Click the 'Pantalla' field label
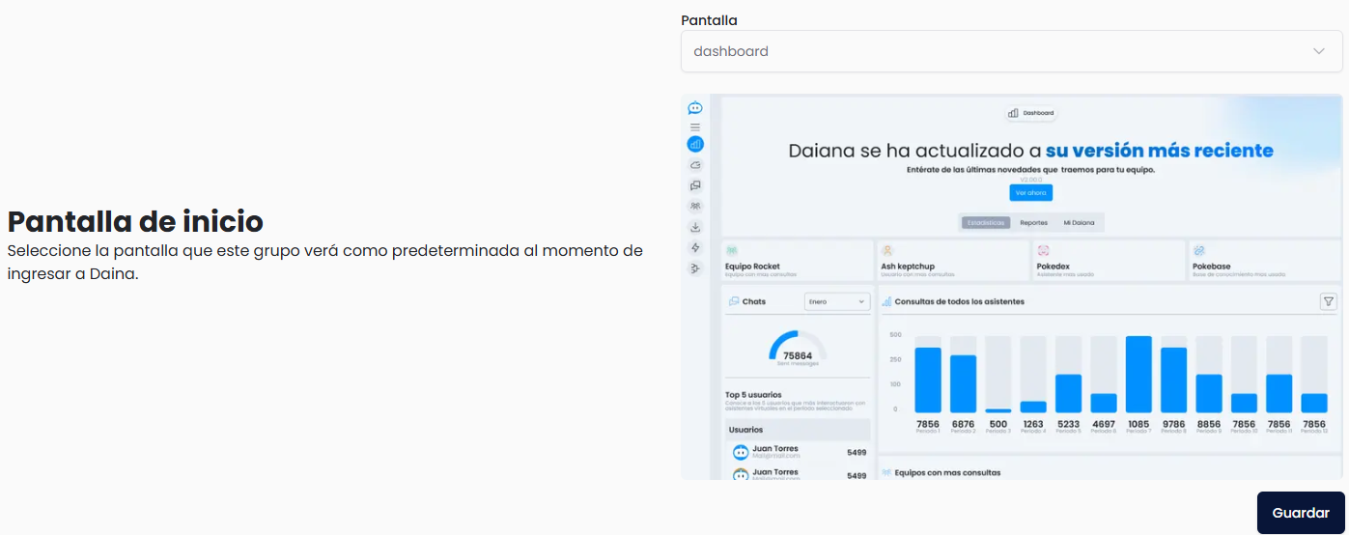Screen dimensions: 1349x535 tap(709, 20)
